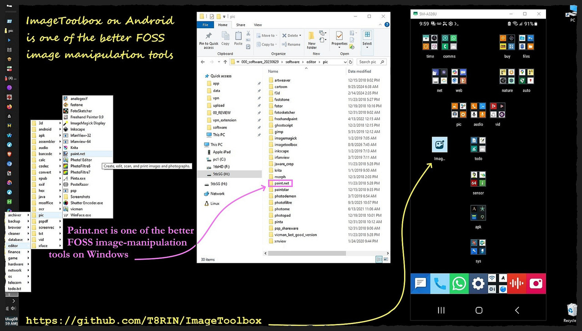Screen dimensions: 582x331
Task: Open the 'nature' app folder on phone
Action: point(507,76)
